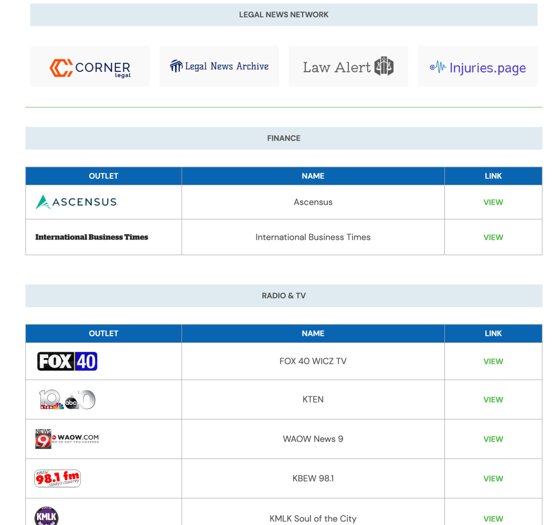Open the Legal News Archive logo
Screen dimensions: 560x525
[x=219, y=67]
